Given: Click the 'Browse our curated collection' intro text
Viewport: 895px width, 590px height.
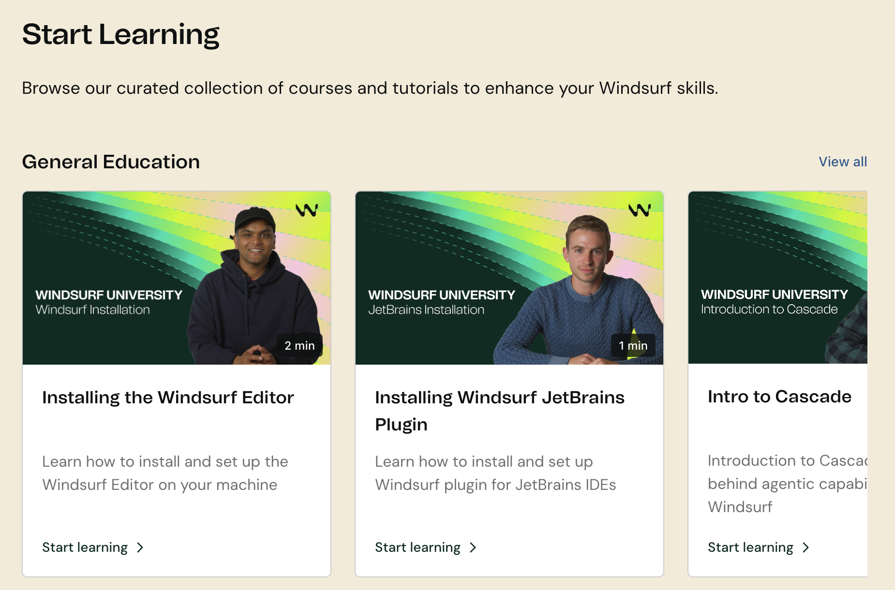Looking at the screenshot, I should point(370,88).
